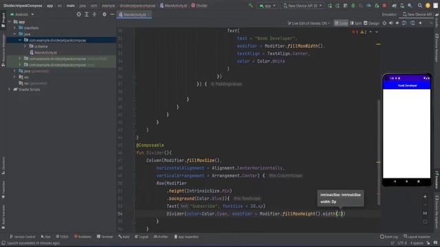
Task: Expand the ui.theme folder
Action: [25, 46]
